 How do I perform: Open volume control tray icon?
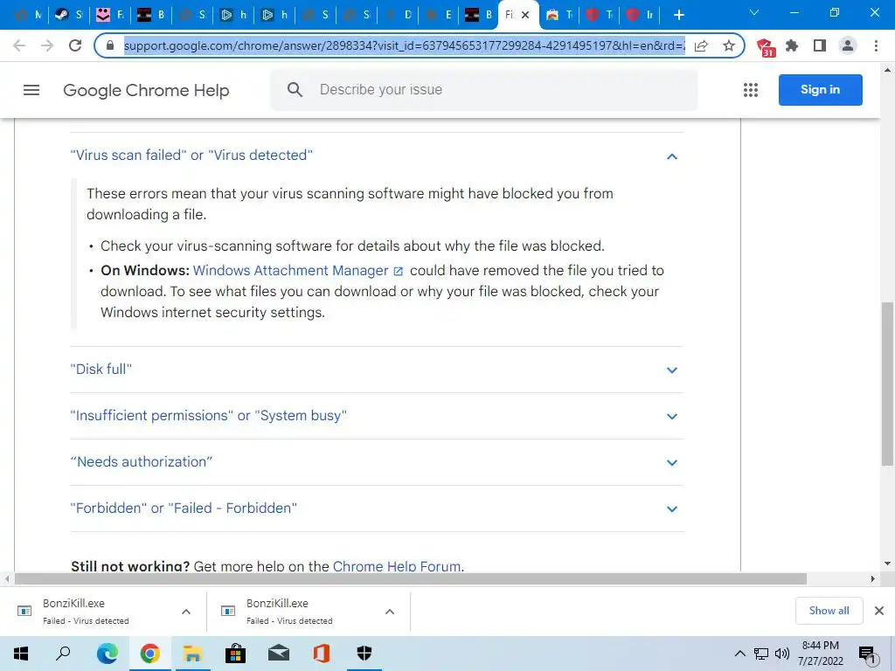coord(782,654)
